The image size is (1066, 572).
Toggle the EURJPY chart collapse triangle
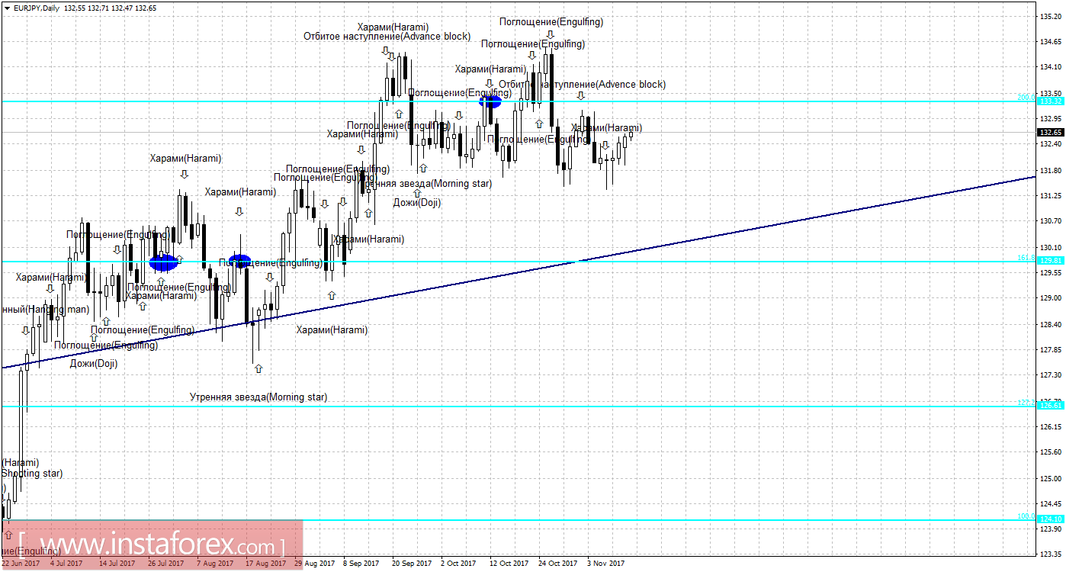coord(6,7)
